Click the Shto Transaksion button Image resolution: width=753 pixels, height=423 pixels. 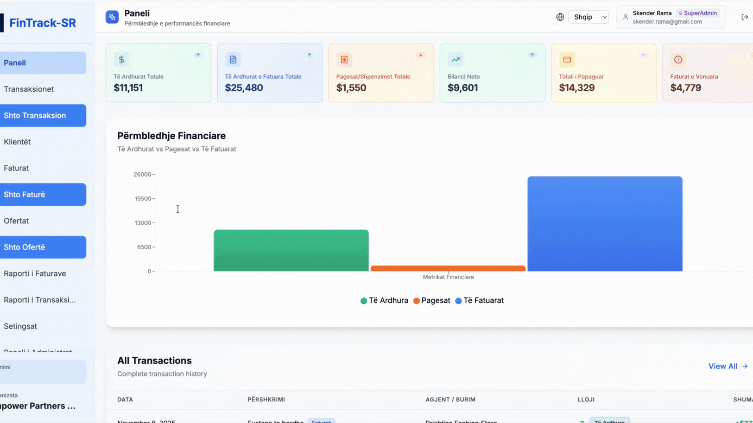[x=35, y=116]
